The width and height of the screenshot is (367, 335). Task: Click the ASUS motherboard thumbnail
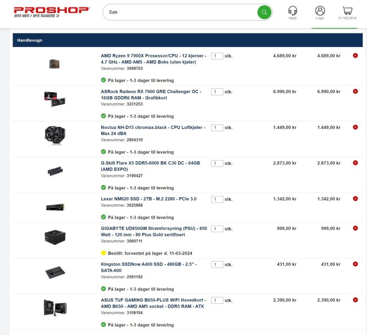[x=55, y=308]
